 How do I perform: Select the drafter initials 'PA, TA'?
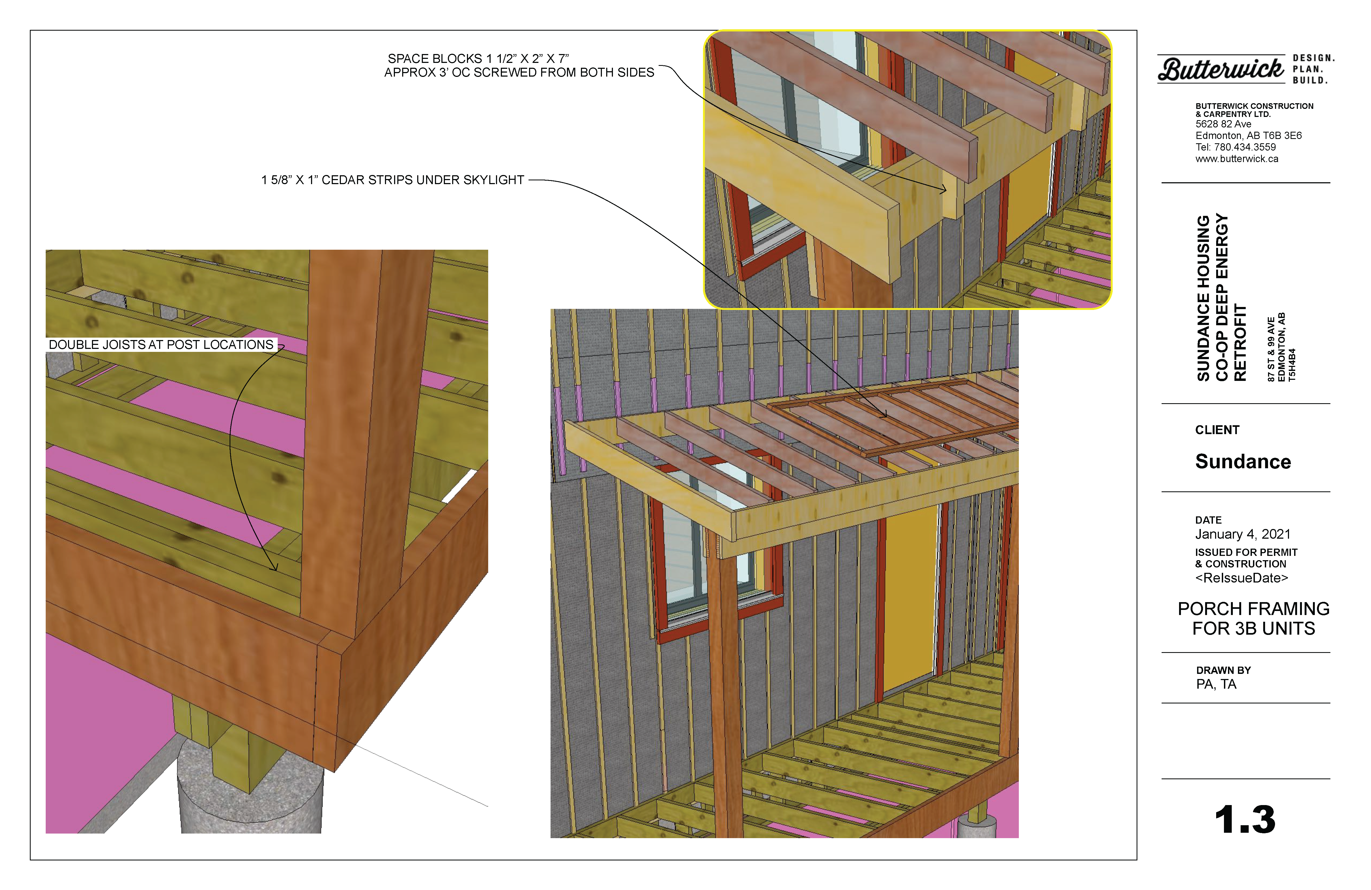(1216, 684)
